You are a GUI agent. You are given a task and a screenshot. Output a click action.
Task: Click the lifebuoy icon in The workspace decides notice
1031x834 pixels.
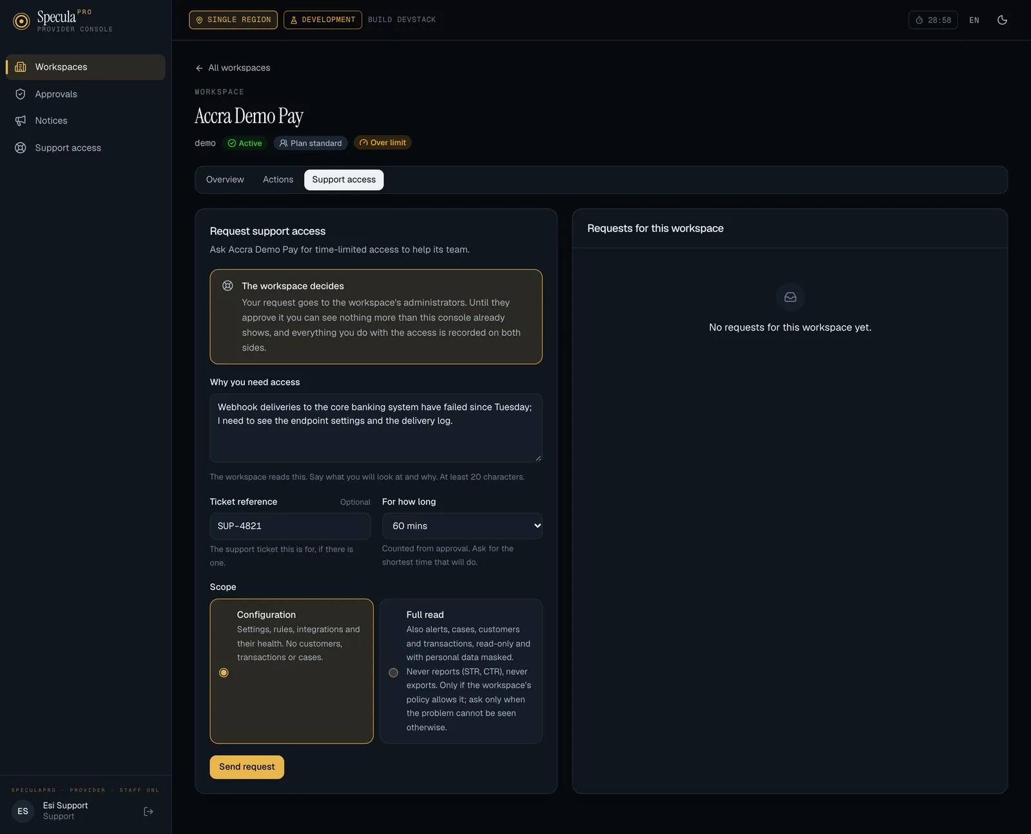point(227,286)
